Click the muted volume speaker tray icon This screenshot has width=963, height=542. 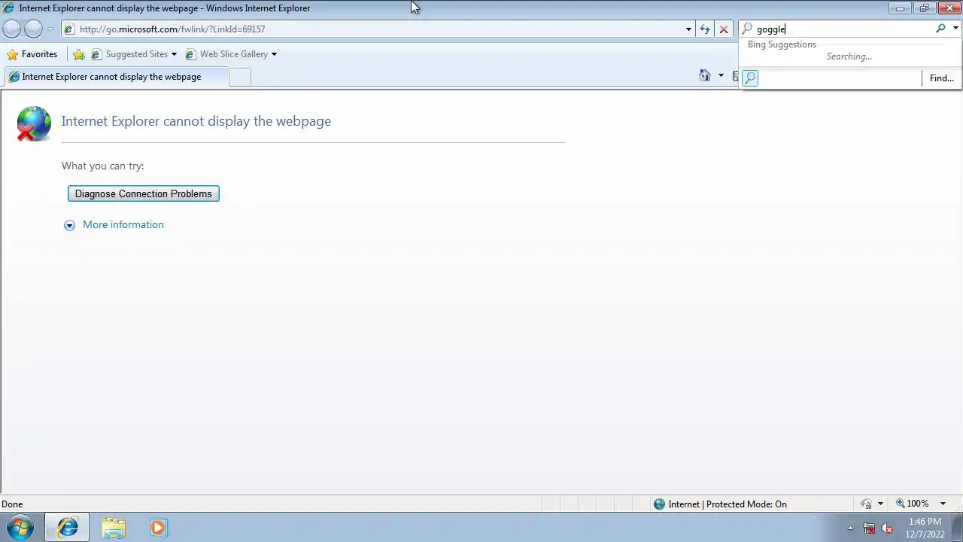pos(887,528)
